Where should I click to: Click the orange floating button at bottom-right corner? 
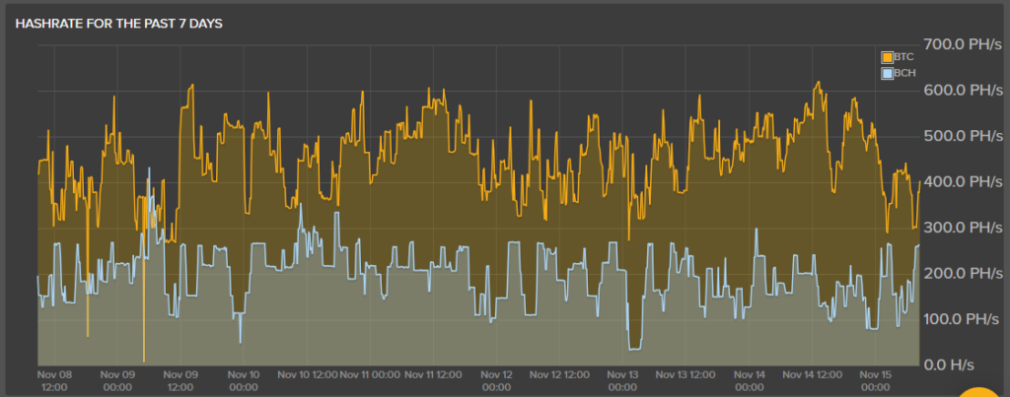coord(986,389)
